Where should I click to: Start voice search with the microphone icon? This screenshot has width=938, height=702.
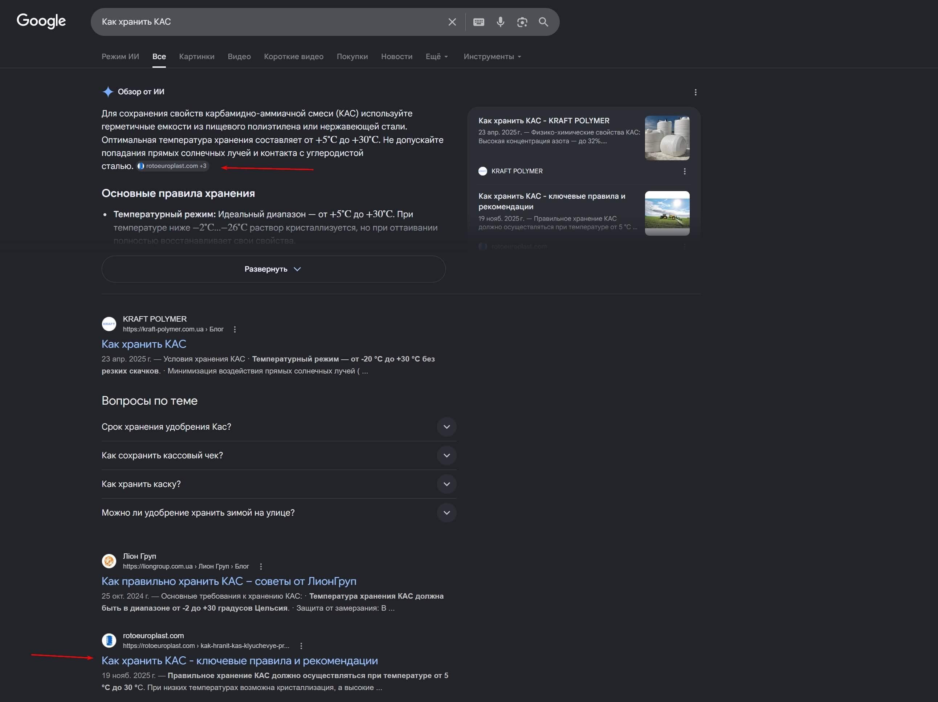pos(500,22)
